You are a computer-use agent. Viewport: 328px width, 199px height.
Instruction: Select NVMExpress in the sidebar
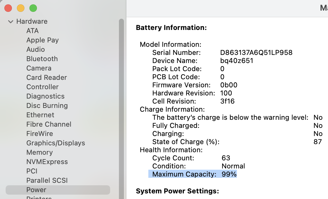[x=47, y=162]
